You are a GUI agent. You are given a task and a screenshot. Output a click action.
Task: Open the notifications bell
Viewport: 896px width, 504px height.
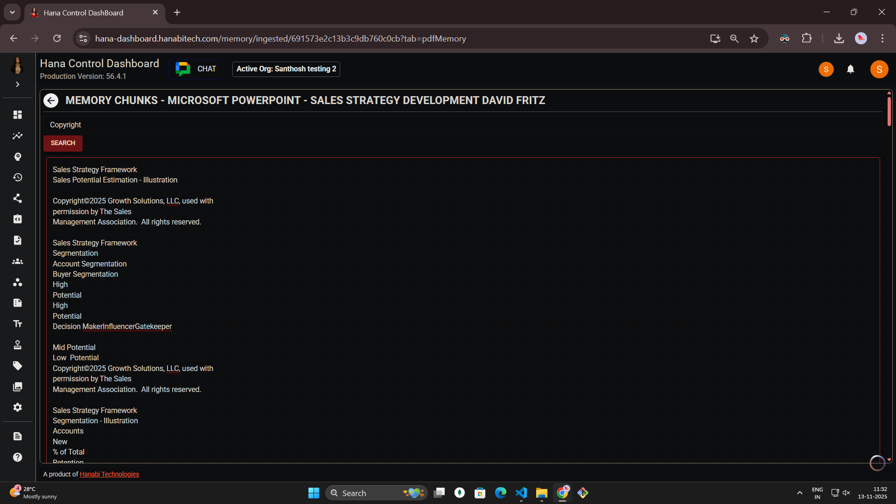coord(851,69)
